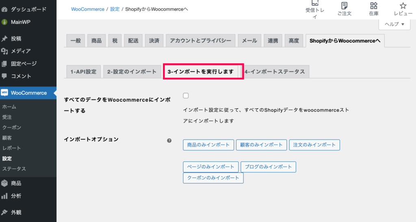Click the クーポンのみインポート button
Screen dimensions: 416x222
click(213, 178)
